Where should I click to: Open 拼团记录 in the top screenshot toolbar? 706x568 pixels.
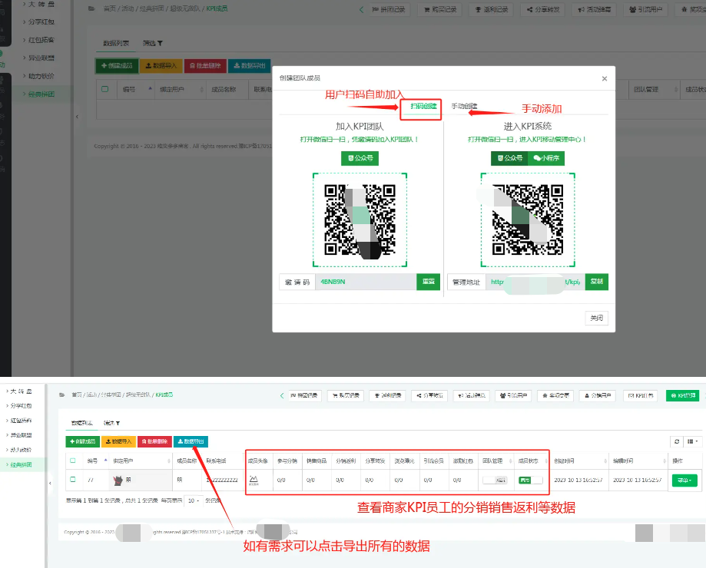[x=389, y=9]
